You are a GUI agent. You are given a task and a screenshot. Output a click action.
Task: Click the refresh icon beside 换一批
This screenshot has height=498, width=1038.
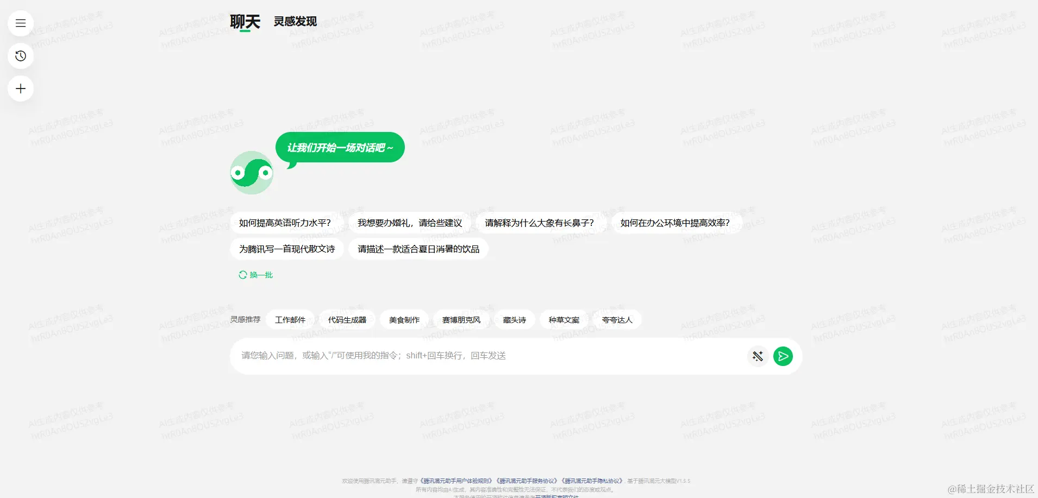[243, 275]
